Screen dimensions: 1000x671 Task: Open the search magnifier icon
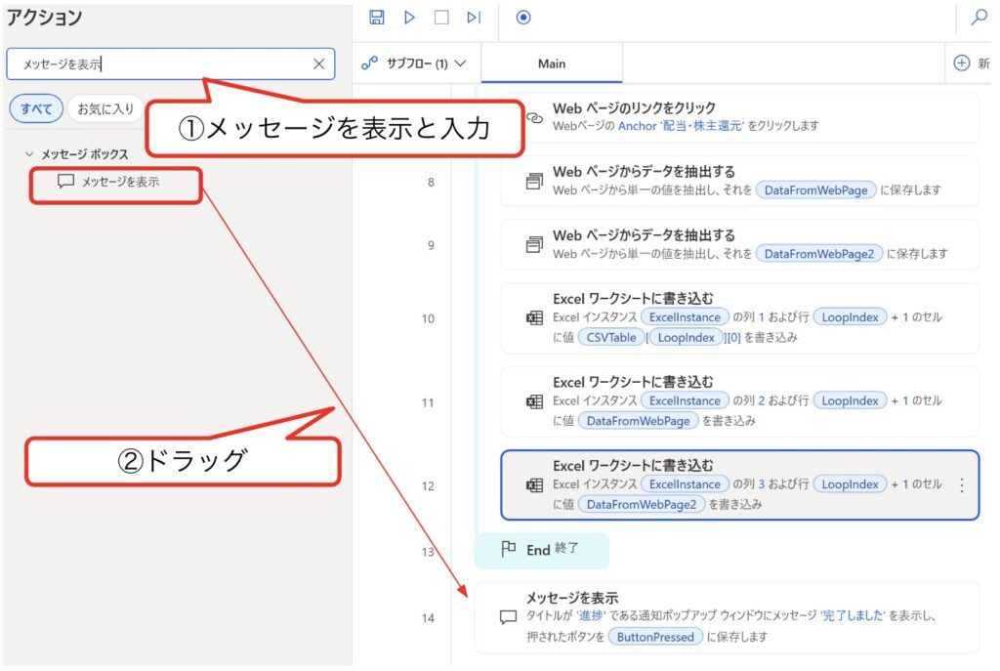point(979,18)
